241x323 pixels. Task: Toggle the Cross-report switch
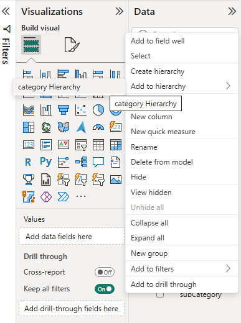coord(105,272)
